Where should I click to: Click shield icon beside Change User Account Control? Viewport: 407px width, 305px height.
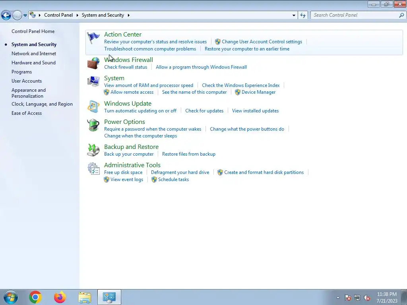(218, 42)
